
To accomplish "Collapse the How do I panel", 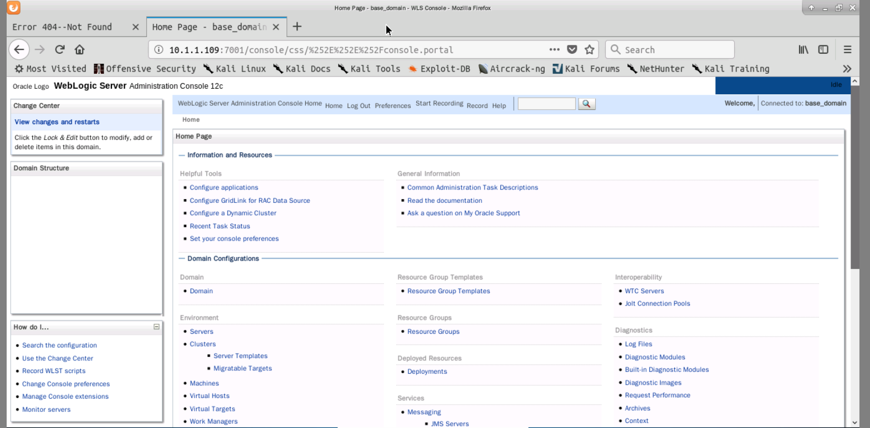I will click(x=156, y=327).
